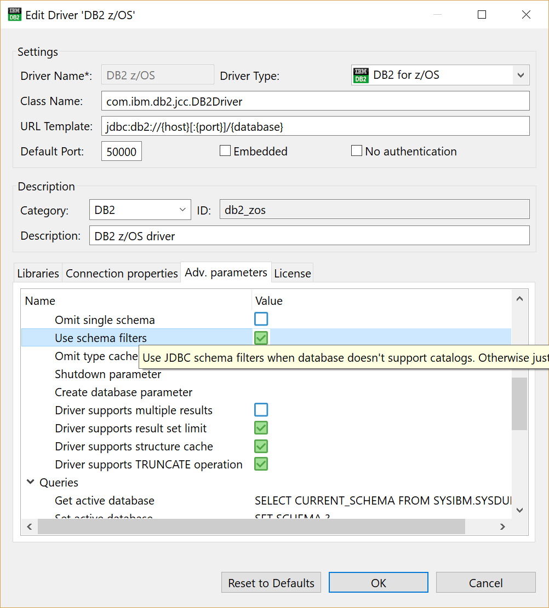Click the URL Template field

pos(315,126)
